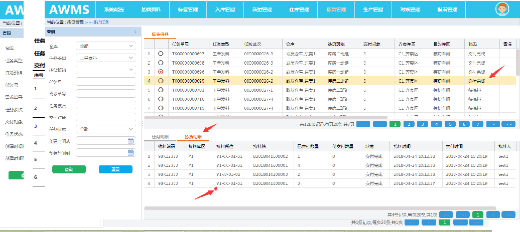This screenshot has width=520, height=232.
Task: Select radio button for highlighted row 4
Action: pos(161,81)
